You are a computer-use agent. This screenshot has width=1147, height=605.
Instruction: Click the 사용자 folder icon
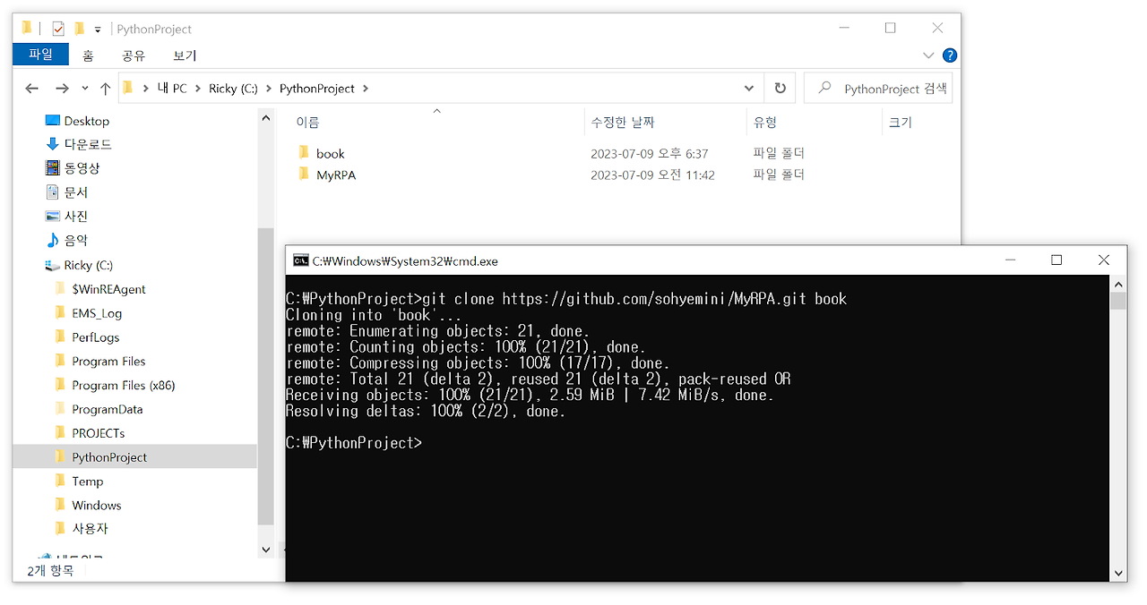tap(60, 529)
